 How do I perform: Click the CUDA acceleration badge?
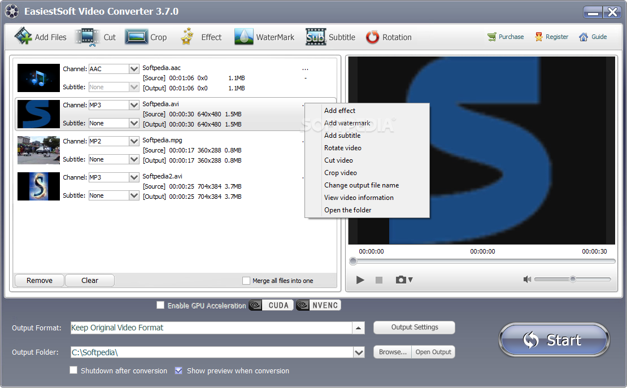click(x=271, y=305)
